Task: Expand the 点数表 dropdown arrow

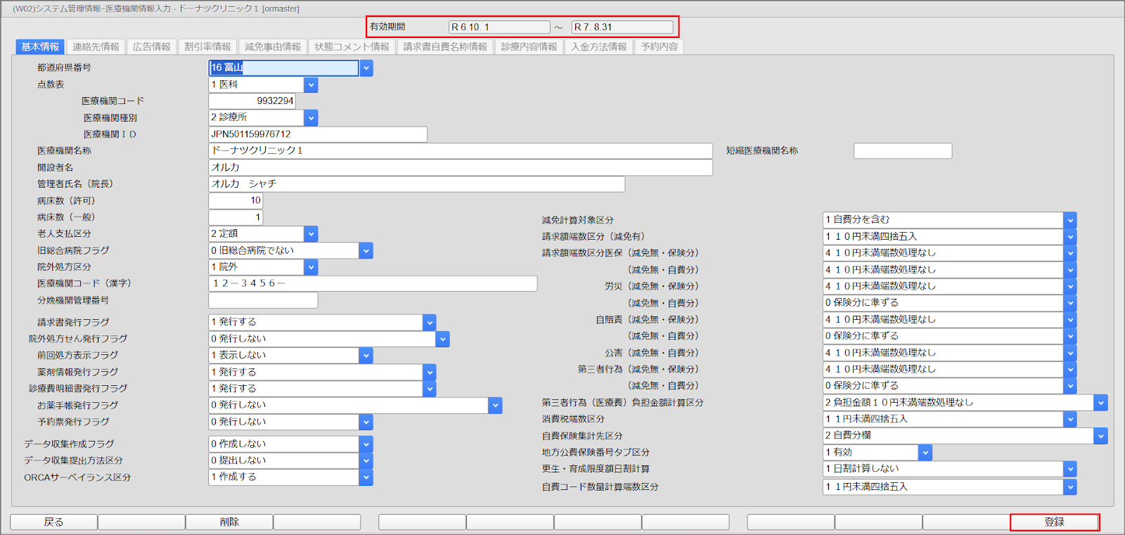Action: tap(311, 85)
